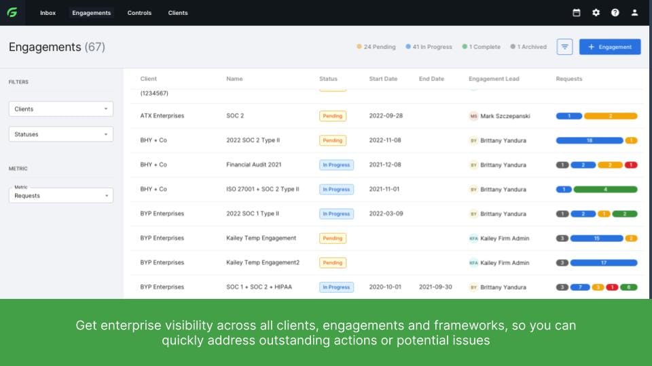Open the Controls tab
The height and width of the screenshot is (366, 652).
139,13
